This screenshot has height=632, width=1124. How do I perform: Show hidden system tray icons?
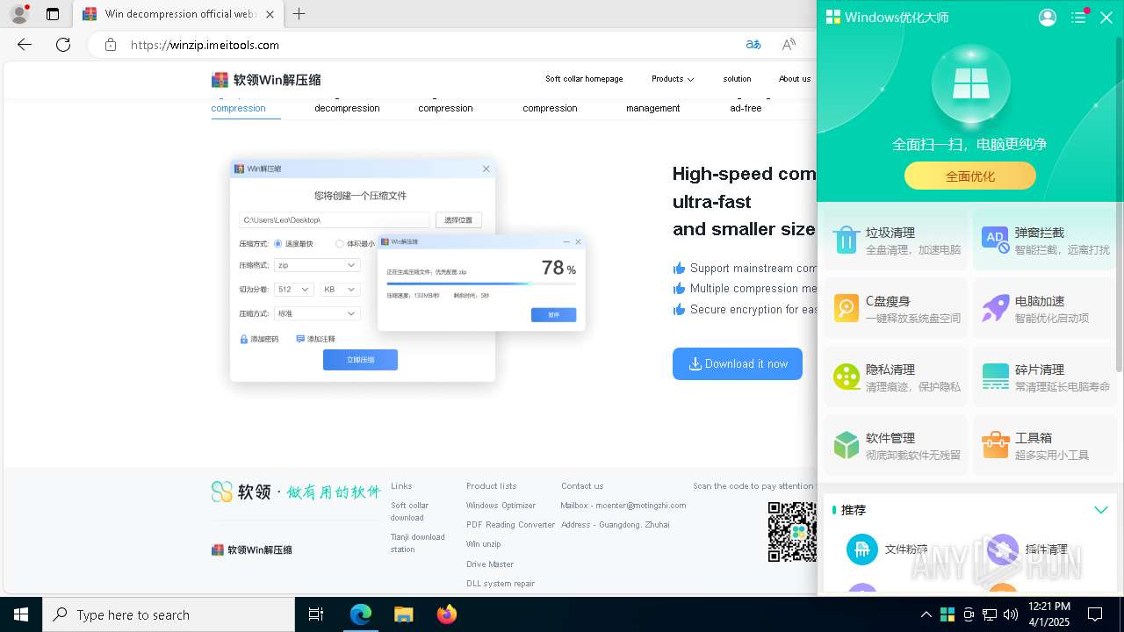pyautogui.click(x=926, y=614)
